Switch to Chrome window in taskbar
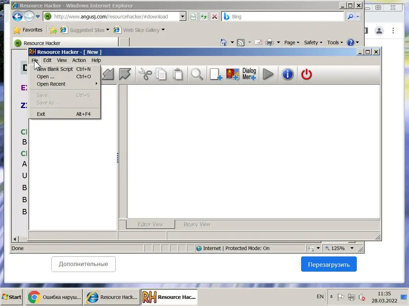This screenshot has height=306, width=409. (54, 297)
